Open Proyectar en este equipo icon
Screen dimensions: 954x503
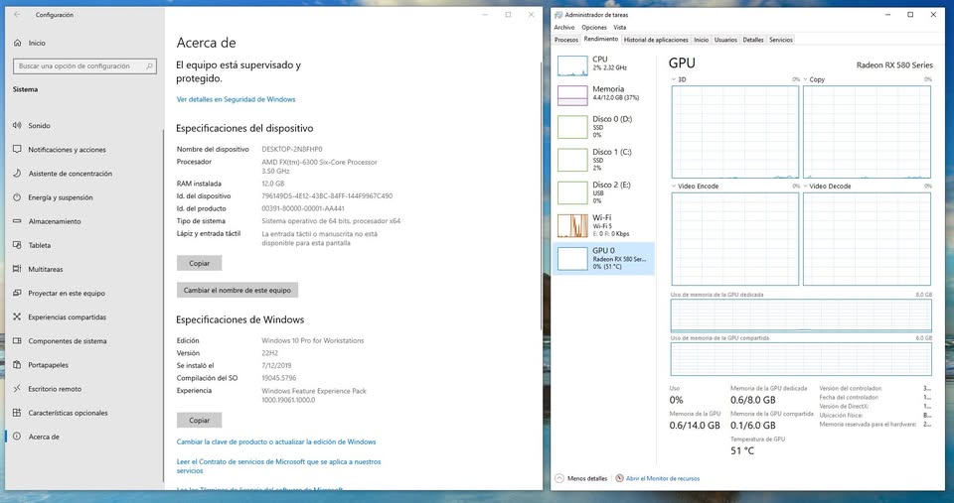tap(17, 293)
